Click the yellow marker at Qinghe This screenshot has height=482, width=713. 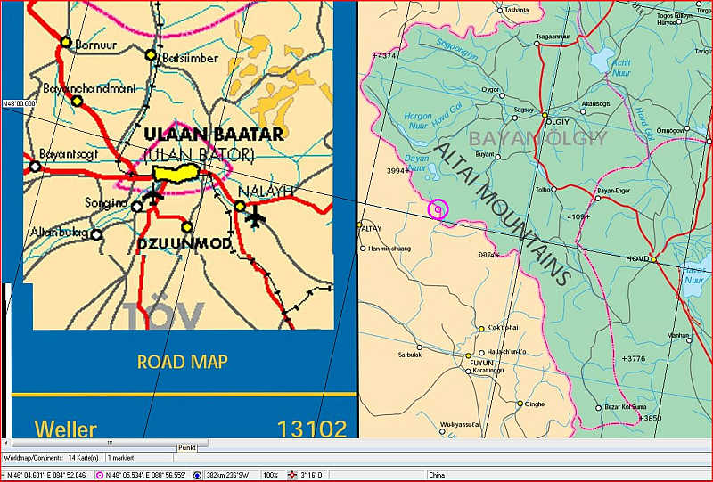(520, 404)
